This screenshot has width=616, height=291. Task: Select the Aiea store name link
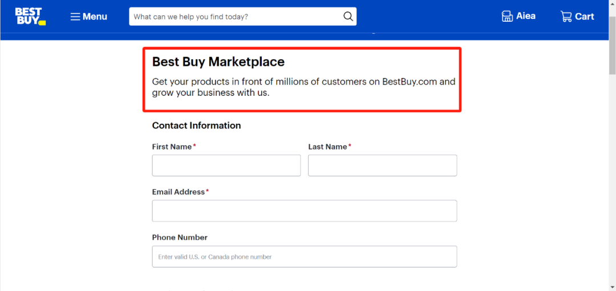[526, 16]
